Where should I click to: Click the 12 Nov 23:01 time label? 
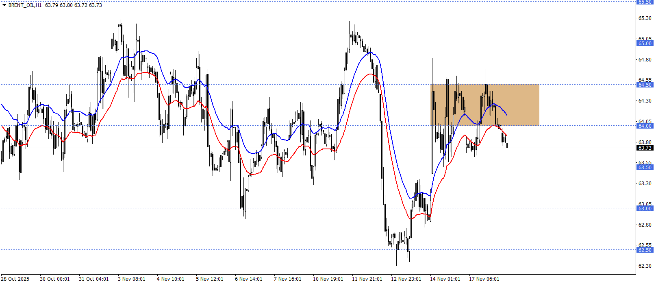(406, 279)
